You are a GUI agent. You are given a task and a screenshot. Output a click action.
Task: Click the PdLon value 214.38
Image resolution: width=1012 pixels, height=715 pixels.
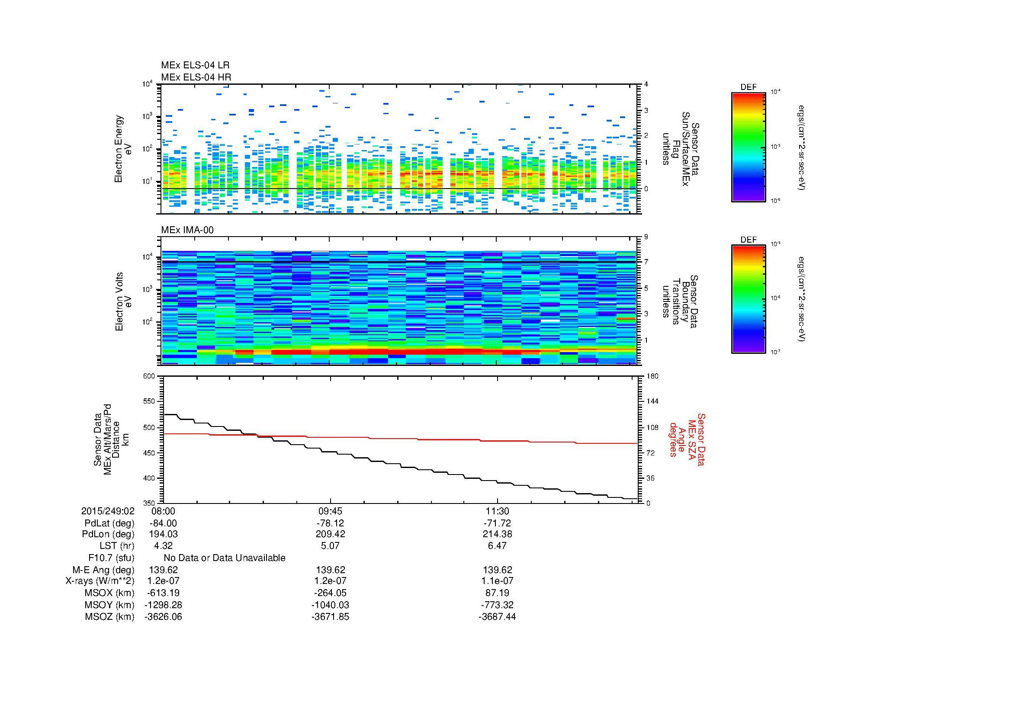497,534
